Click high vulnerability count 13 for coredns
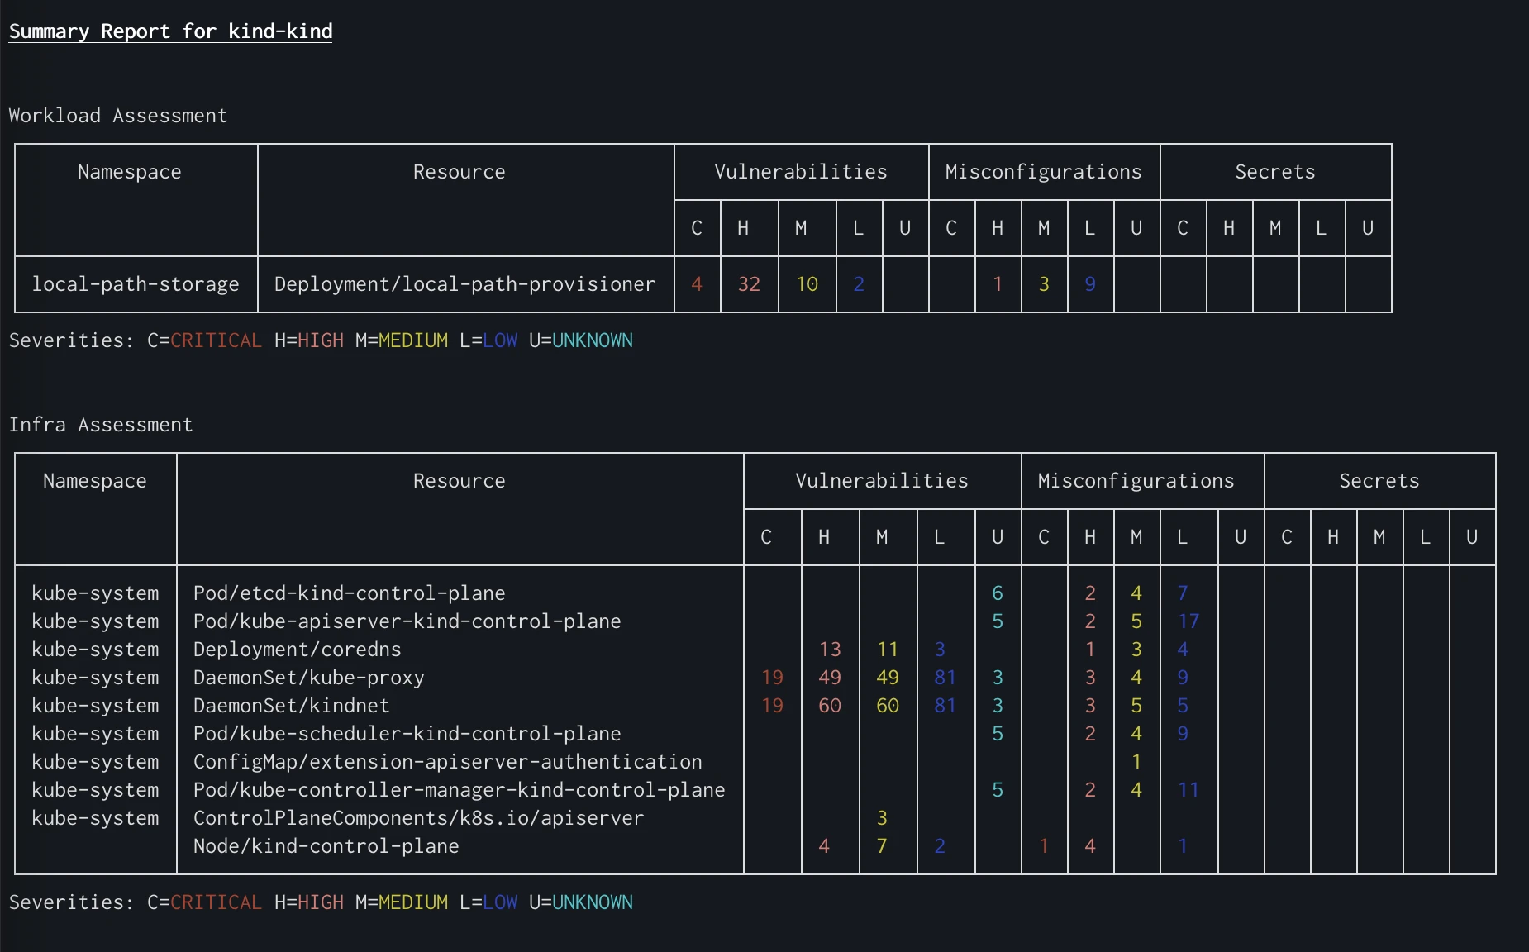 click(830, 650)
